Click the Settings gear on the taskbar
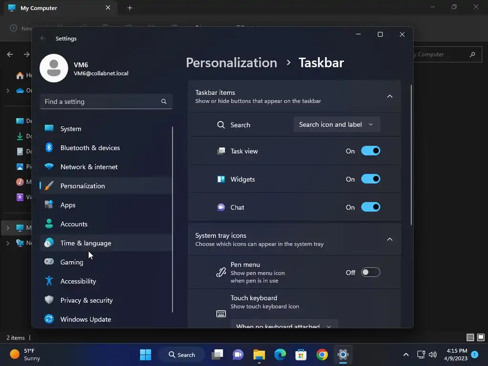This screenshot has width=488, height=366. click(343, 355)
